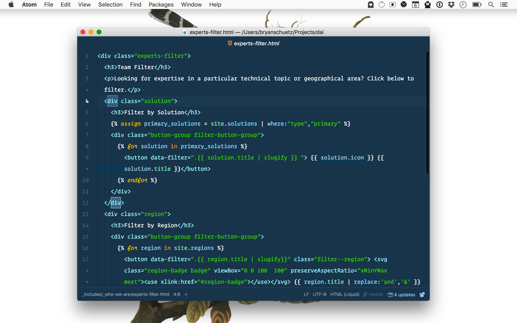Screen dimensions: 517x323
Task: Click the orange Liquid file icon beside experts-filter.html
Action: [229, 43]
